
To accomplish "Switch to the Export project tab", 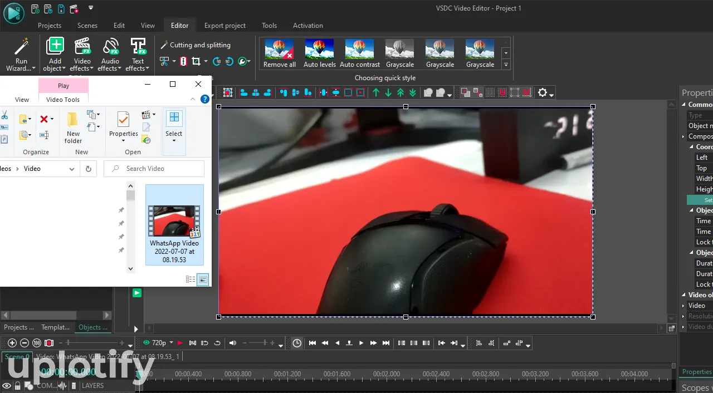I will pos(225,26).
